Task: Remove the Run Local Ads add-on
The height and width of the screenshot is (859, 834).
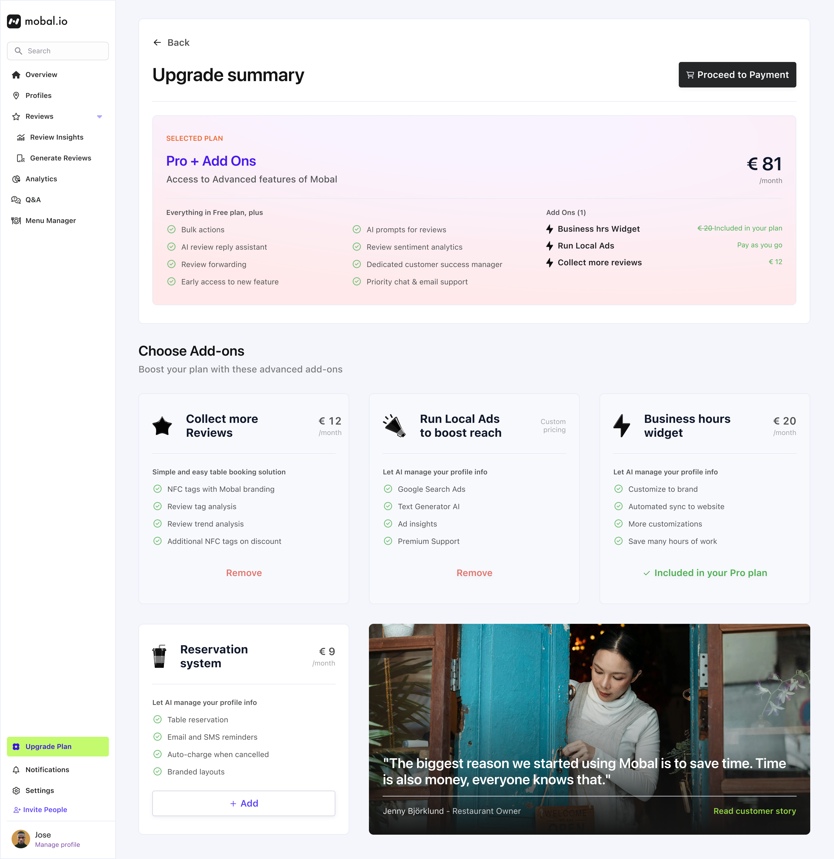Action: point(474,573)
